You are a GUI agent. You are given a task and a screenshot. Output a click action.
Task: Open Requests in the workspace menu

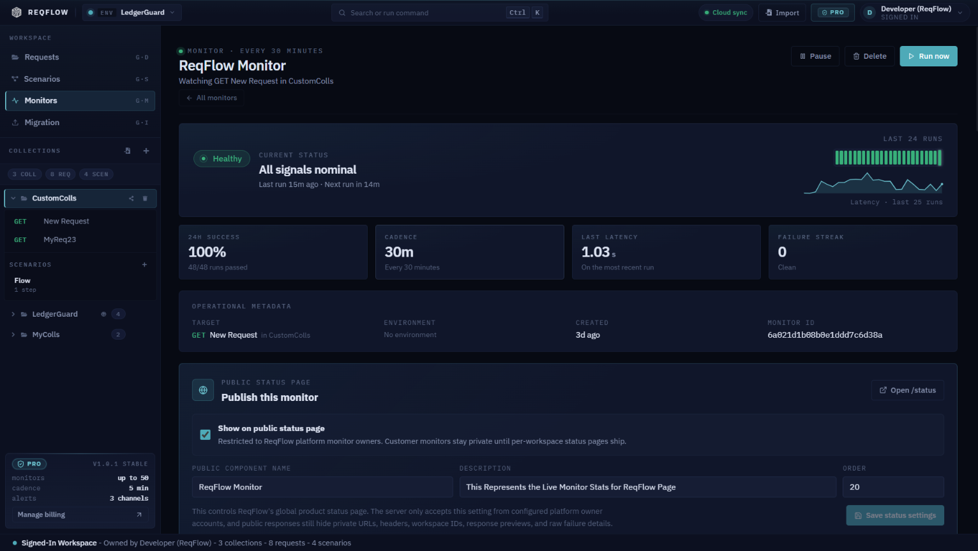coord(80,57)
